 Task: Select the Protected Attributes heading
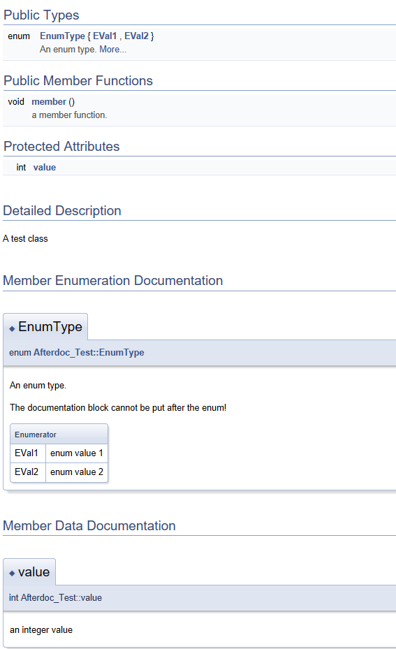click(61, 146)
